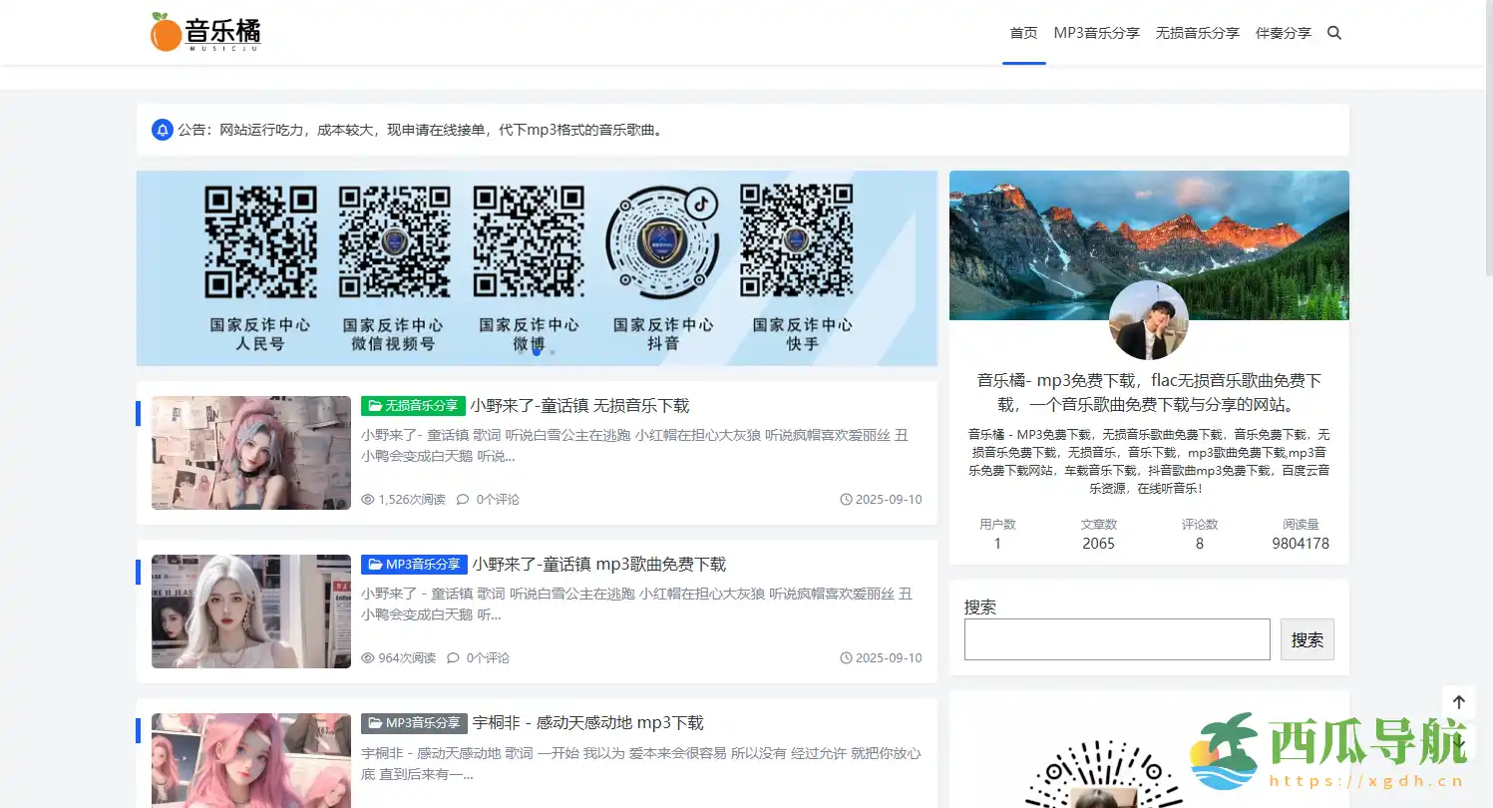Image resolution: width=1493 pixels, height=808 pixels.
Task: Click the scroll-to-top arrow button
Action: tap(1458, 702)
